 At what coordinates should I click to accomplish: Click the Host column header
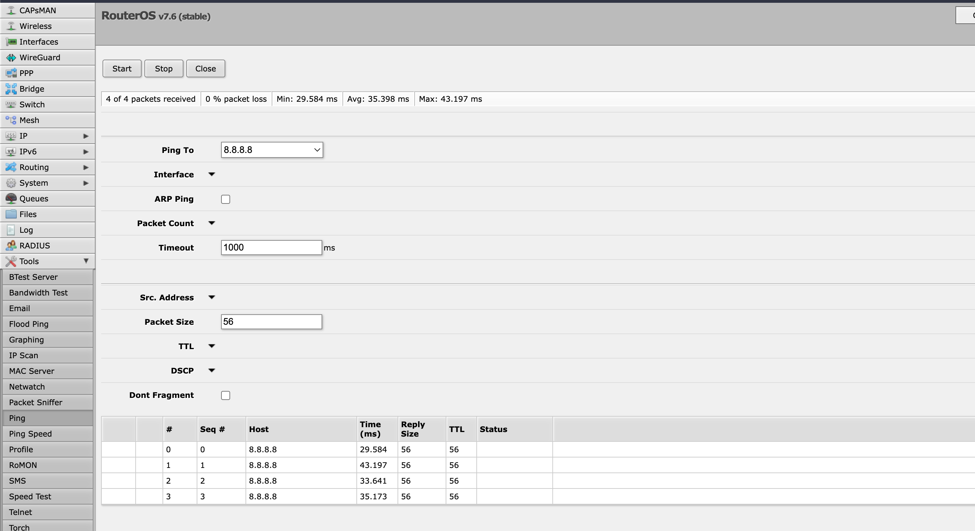tap(301, 429)
